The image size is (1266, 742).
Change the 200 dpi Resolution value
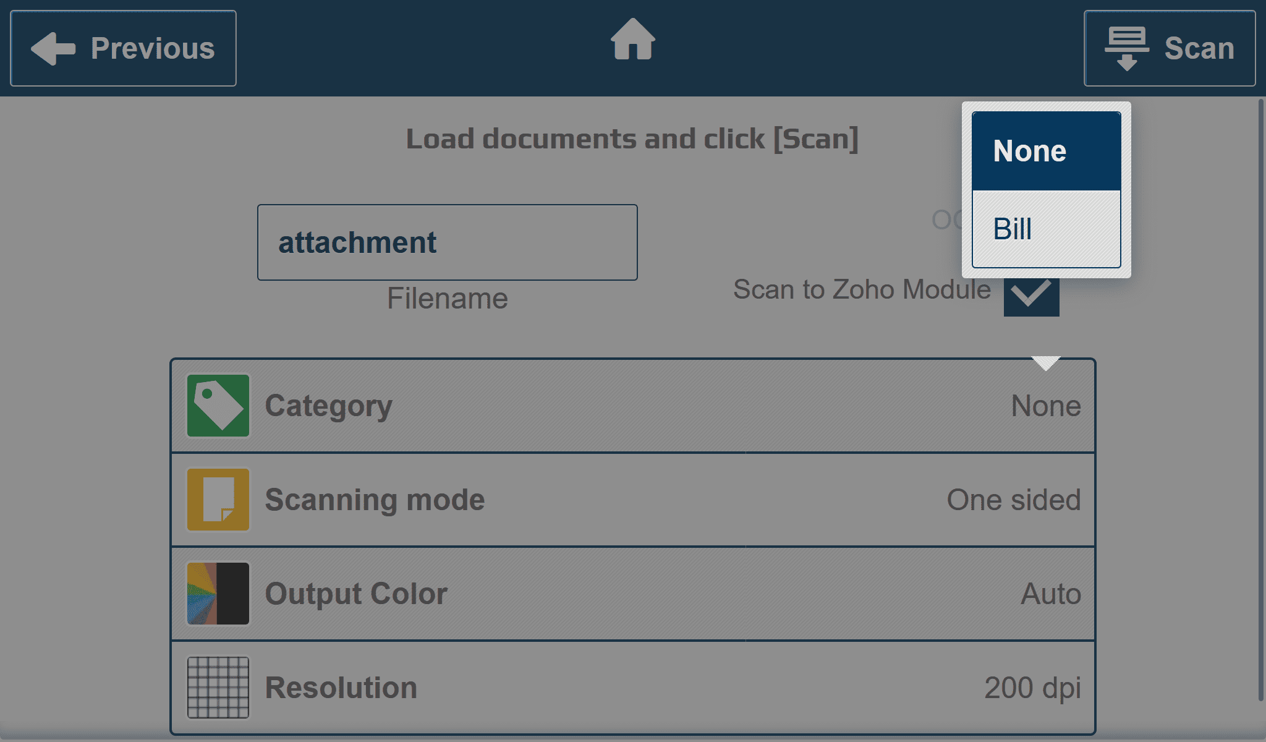(x=1032, y=688)
